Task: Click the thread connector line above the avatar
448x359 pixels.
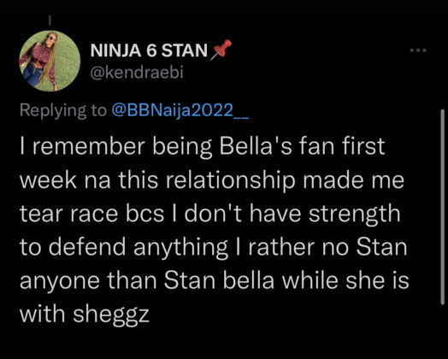Action: 50,20
